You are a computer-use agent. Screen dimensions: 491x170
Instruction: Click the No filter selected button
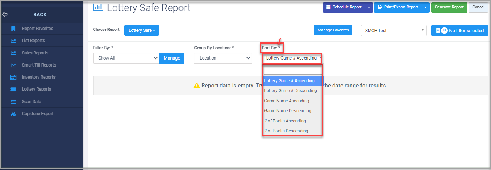pos(460,31)
